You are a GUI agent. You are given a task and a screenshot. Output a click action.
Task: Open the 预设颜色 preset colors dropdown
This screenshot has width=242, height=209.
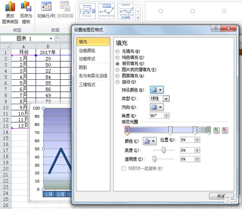click(157, 90)
